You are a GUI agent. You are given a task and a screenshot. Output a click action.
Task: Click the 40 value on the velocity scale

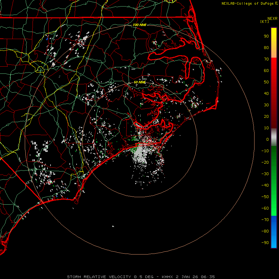tap(266, 94)
